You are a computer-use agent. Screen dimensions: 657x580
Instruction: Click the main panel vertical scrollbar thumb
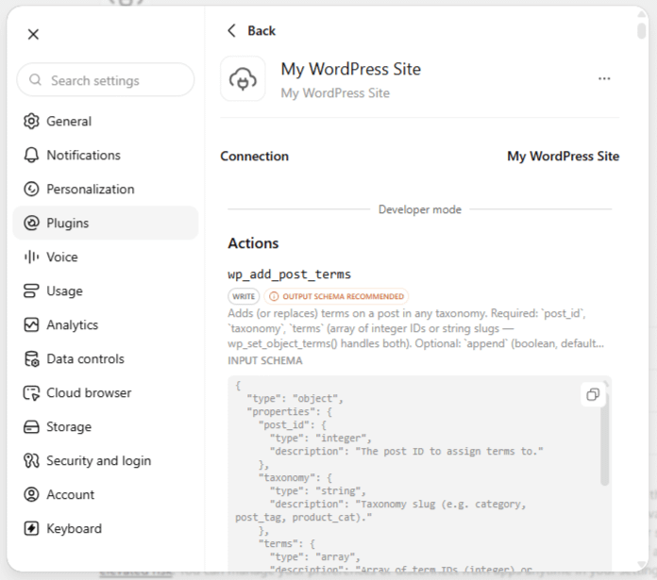(641, 30)
